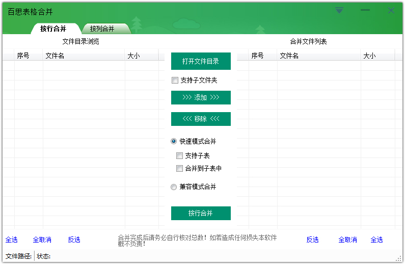Screen dimensions: 405x265
Task: Minimize the 百思表格合并 window
Action: coord(365,10)
